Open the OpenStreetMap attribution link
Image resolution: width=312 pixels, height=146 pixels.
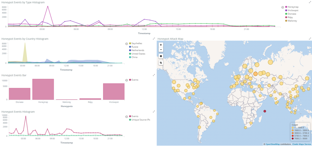(273, 144)
